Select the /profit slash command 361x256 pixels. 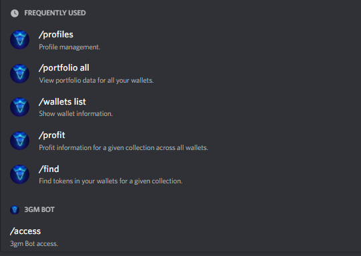pos(52,135)
